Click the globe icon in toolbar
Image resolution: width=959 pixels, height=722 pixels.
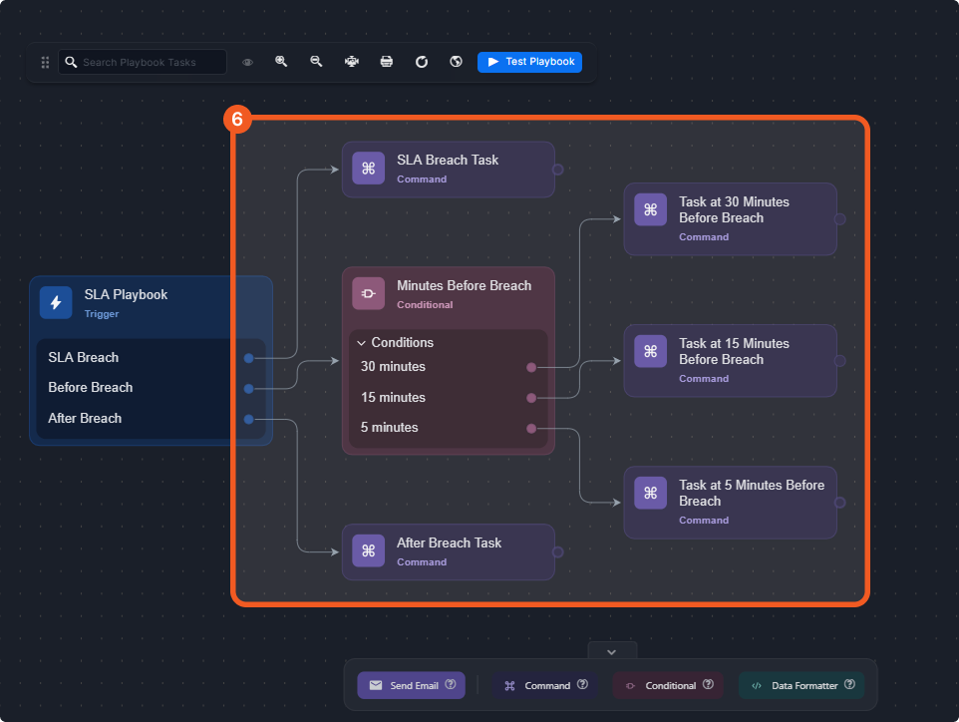tap(456, 62)
